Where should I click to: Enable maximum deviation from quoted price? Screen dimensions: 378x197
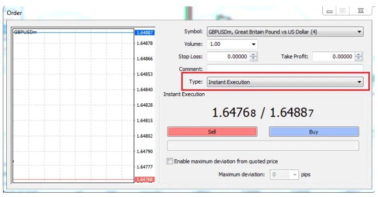coord(169,162)
